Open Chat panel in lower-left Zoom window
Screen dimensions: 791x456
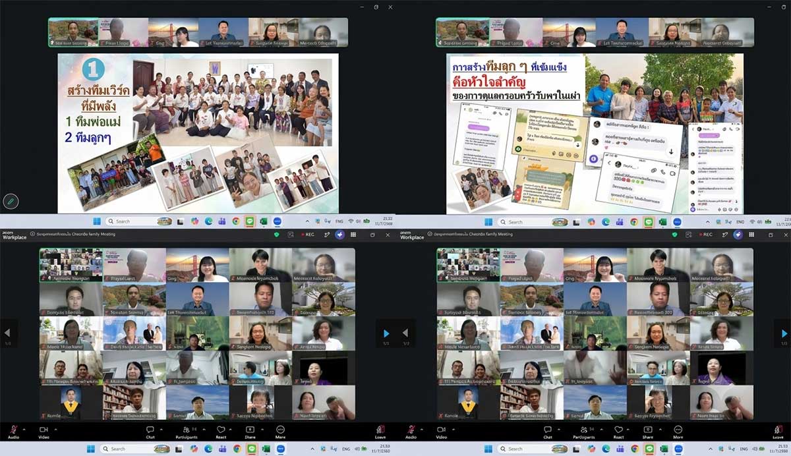[x=150, y=432]
